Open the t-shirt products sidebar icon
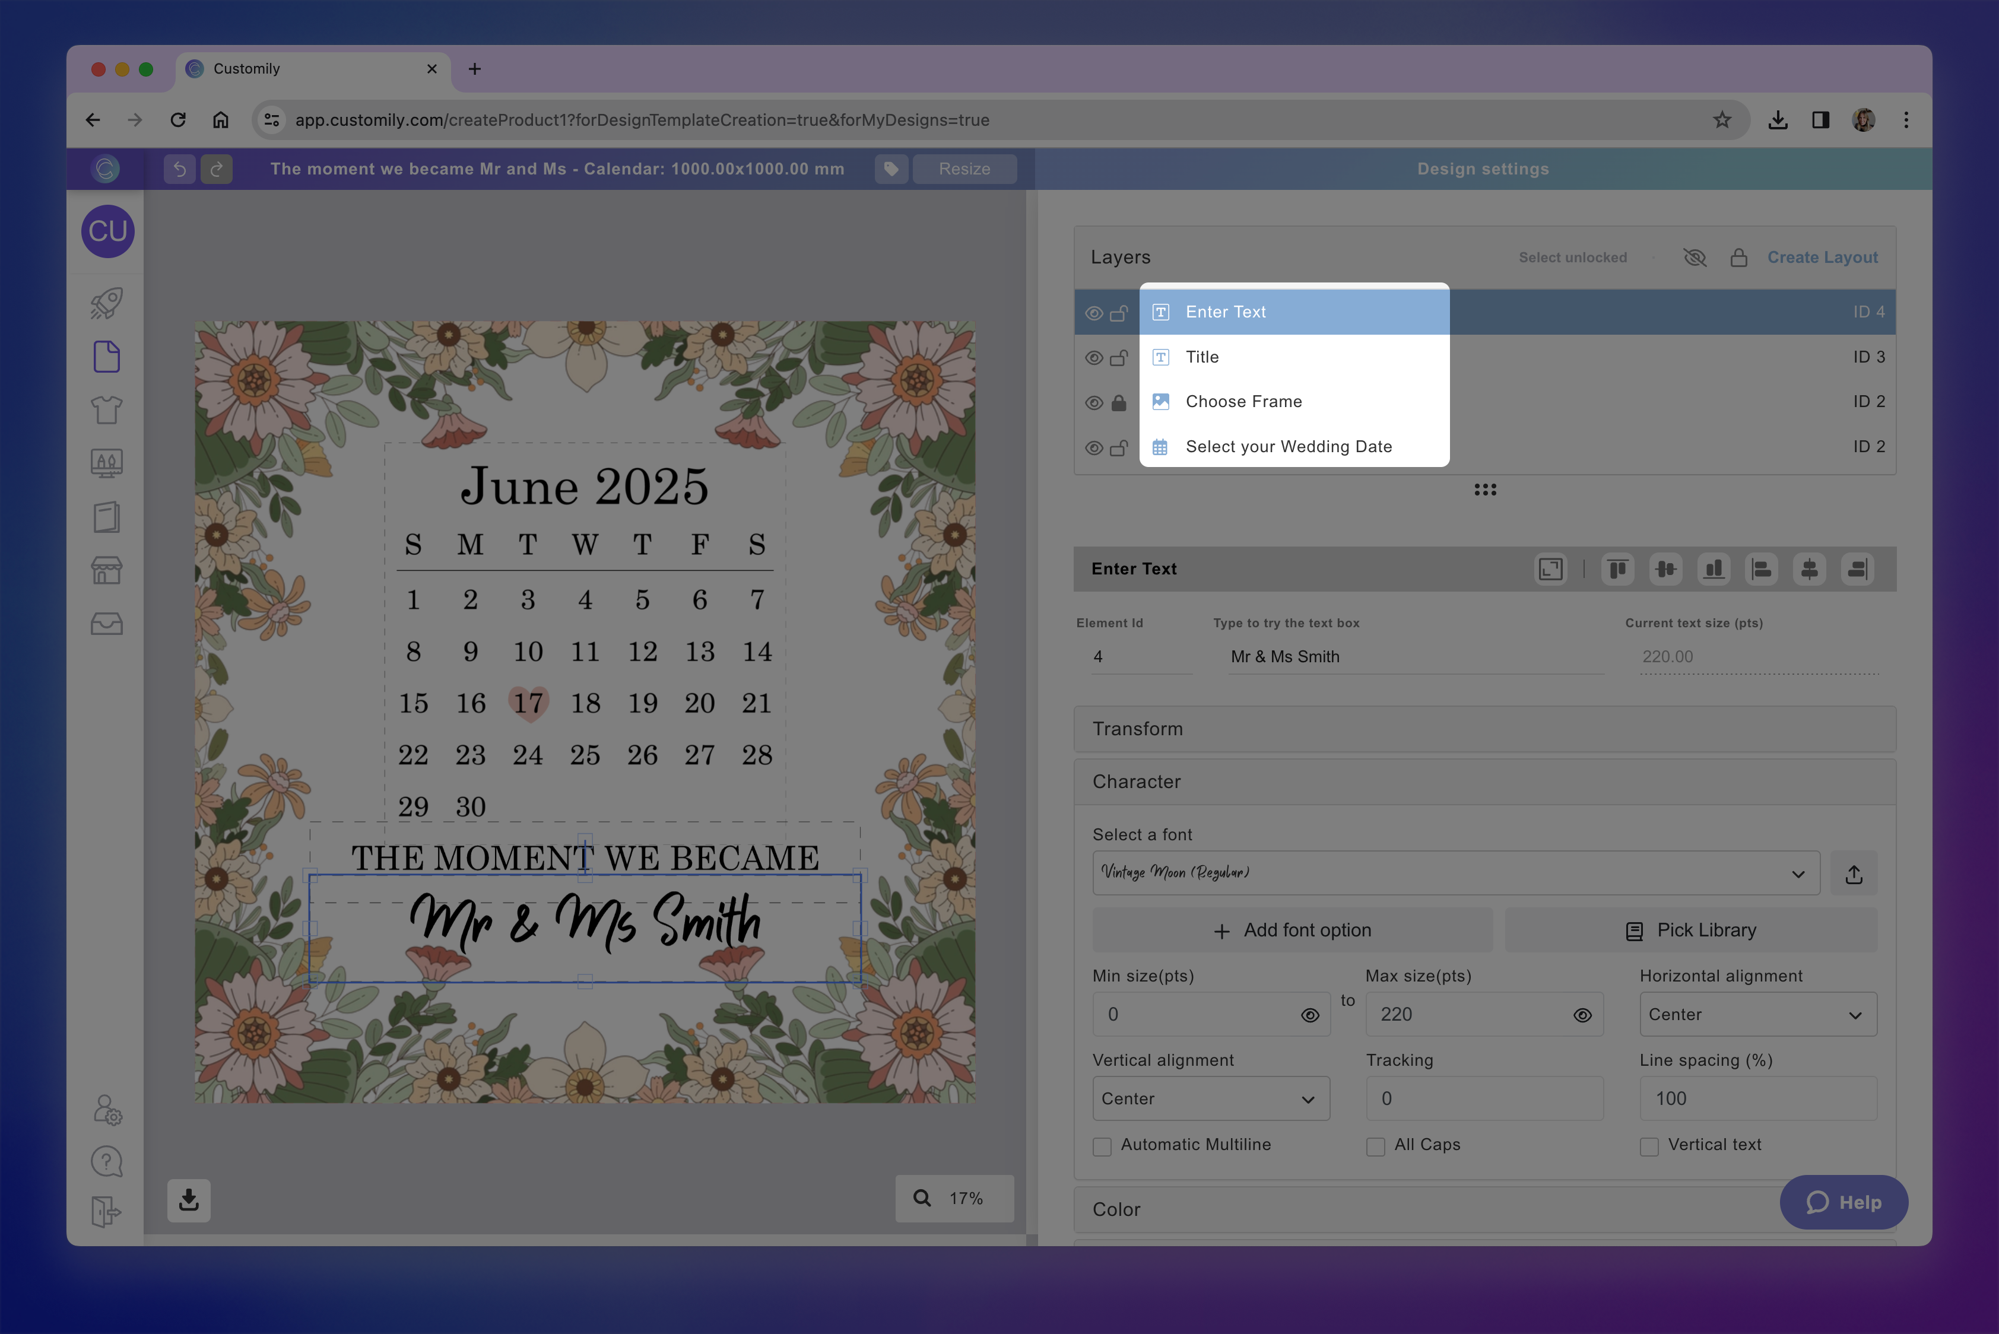Viewport: 1999px width, 1334px height. point(106,410)
